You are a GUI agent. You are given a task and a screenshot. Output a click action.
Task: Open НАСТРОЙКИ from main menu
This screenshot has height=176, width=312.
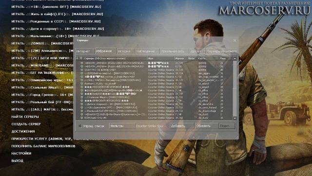[21, 154]
